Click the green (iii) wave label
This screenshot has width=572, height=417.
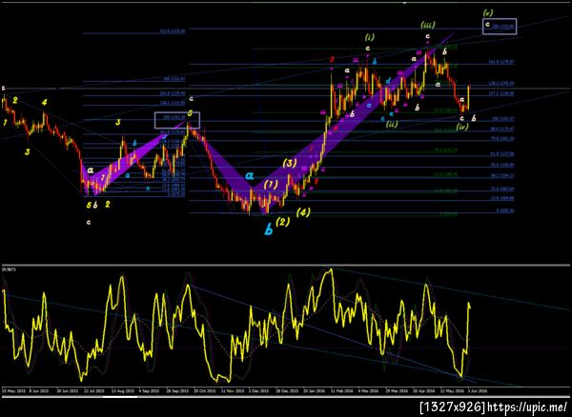point(427,25)
